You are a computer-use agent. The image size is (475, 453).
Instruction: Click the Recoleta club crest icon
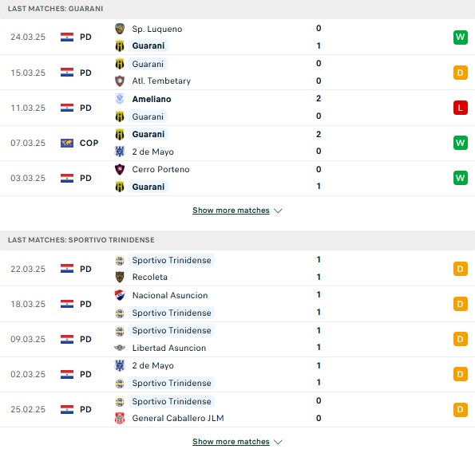(120, 277)
